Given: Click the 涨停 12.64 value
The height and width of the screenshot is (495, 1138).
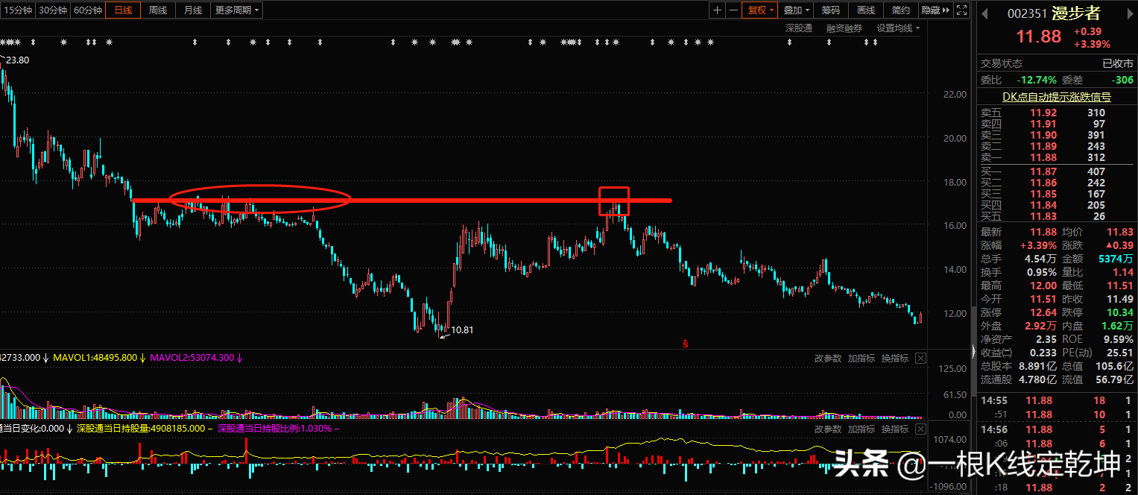Looking at the screenshot, I should point(1042,312).
